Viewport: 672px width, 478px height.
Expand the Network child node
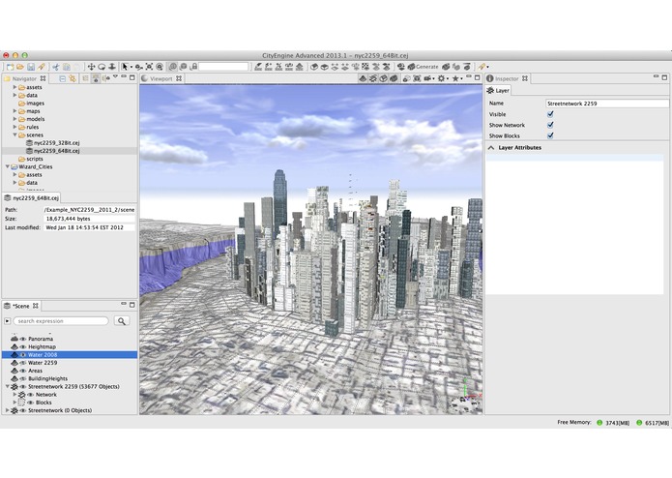point(15,395)
